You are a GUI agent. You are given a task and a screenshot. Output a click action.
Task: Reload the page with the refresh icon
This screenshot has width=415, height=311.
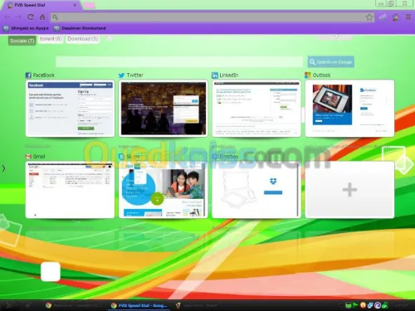point(31,17)
